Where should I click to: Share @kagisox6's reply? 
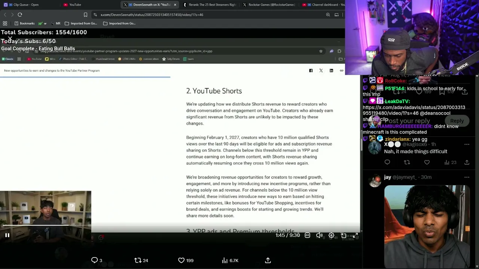467,162
